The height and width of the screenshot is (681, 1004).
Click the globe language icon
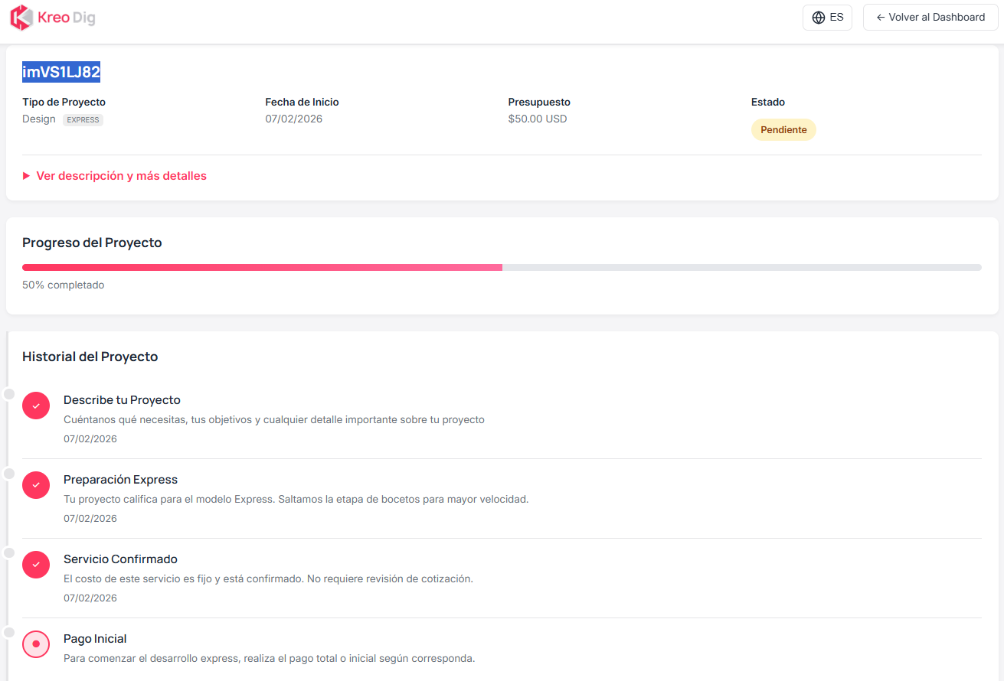coord(819,18)
